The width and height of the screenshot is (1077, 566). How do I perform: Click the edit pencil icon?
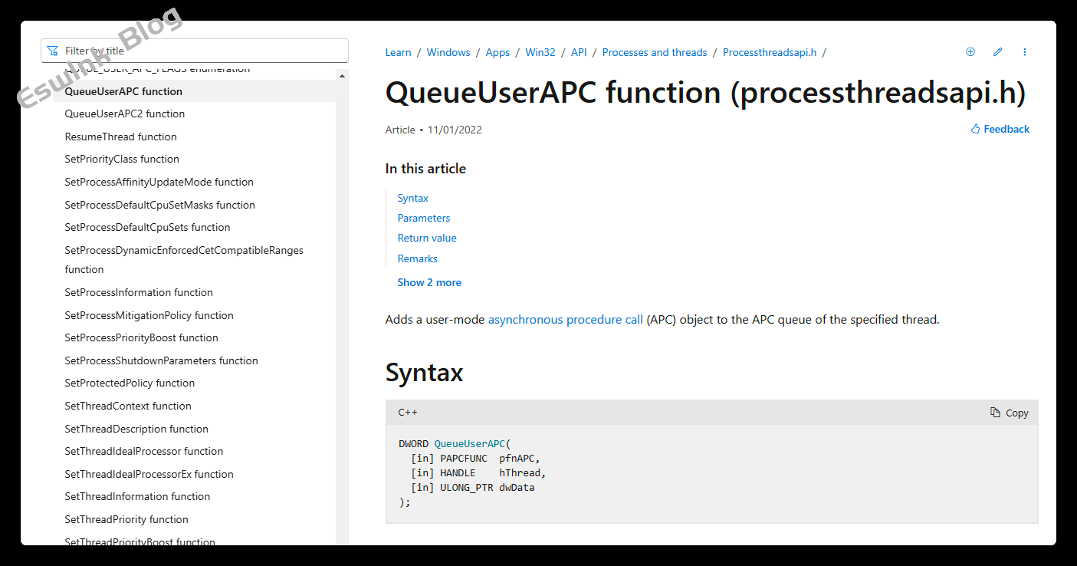click(x=997, y=52)
